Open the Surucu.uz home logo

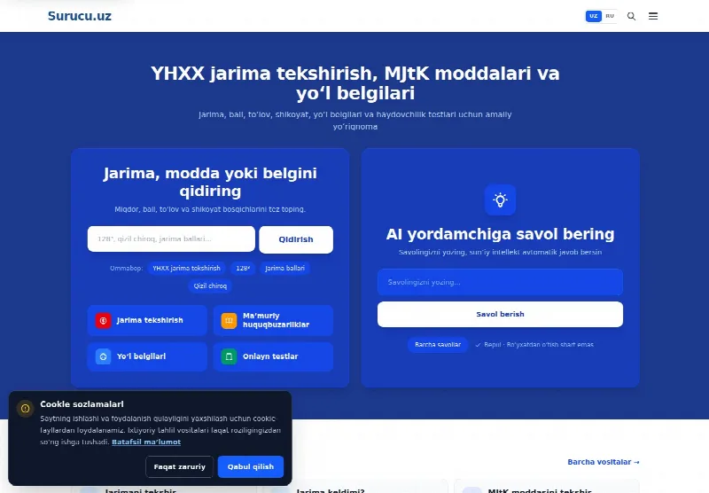click(80, 16)
